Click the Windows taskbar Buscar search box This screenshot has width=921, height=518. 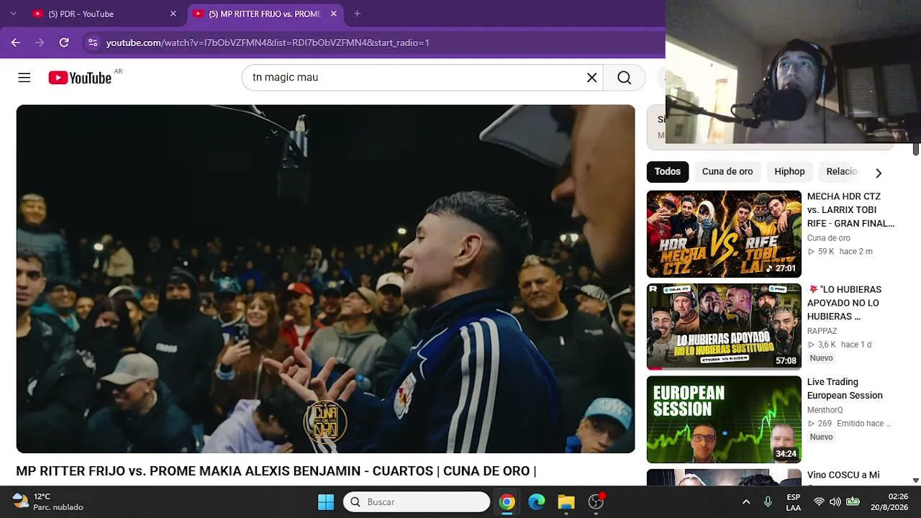417,501
